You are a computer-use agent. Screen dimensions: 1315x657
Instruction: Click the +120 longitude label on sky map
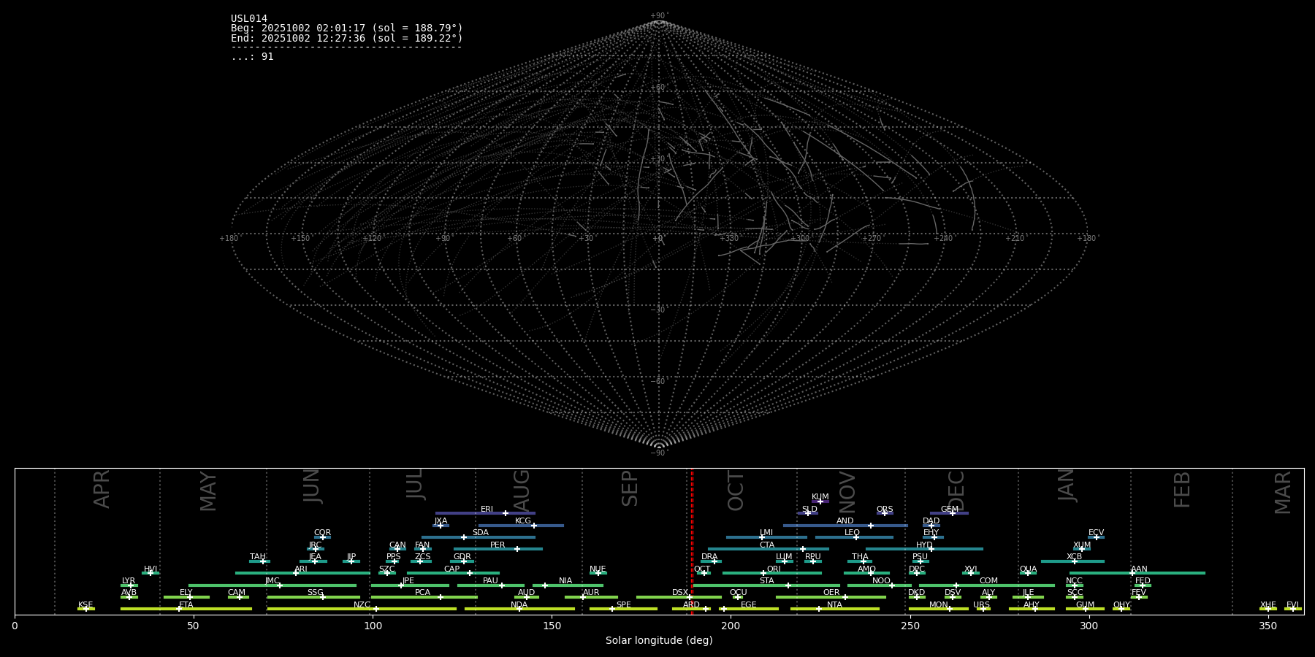(x=372, y=239)
